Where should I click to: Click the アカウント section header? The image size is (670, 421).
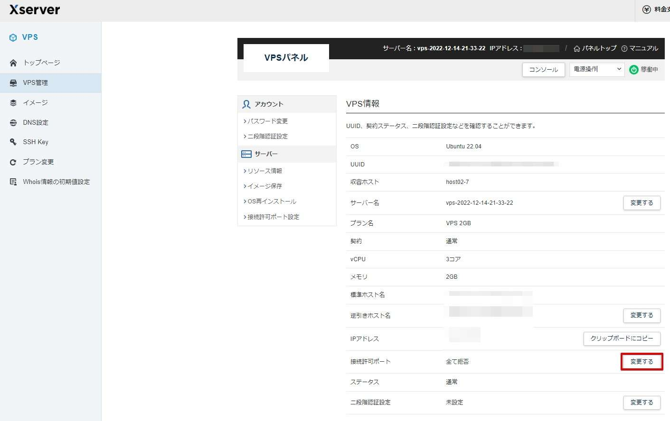coord(287,104)
